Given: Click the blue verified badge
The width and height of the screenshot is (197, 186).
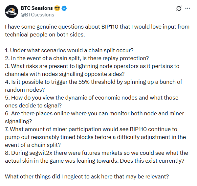Looking at the screenshot, I should (x=65, y=8).
